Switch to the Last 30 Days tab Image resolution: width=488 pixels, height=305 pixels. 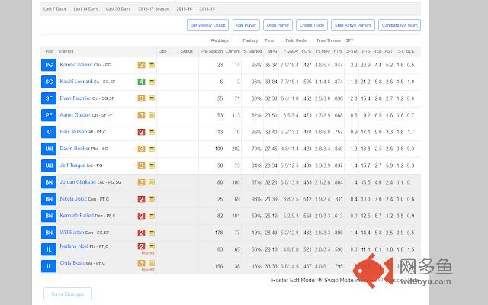pyautogui.click(x=118, y=9)
